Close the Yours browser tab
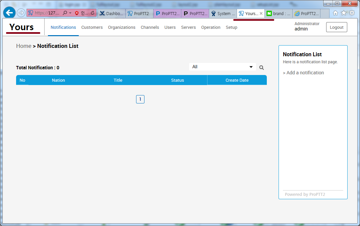 (x=261, y=13)
